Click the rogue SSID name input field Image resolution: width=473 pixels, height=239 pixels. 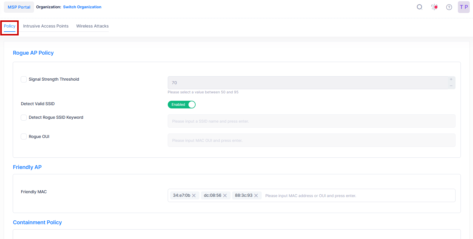pos(311,121)
